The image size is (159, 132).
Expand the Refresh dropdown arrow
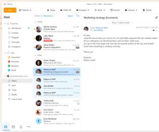point(30,10)
